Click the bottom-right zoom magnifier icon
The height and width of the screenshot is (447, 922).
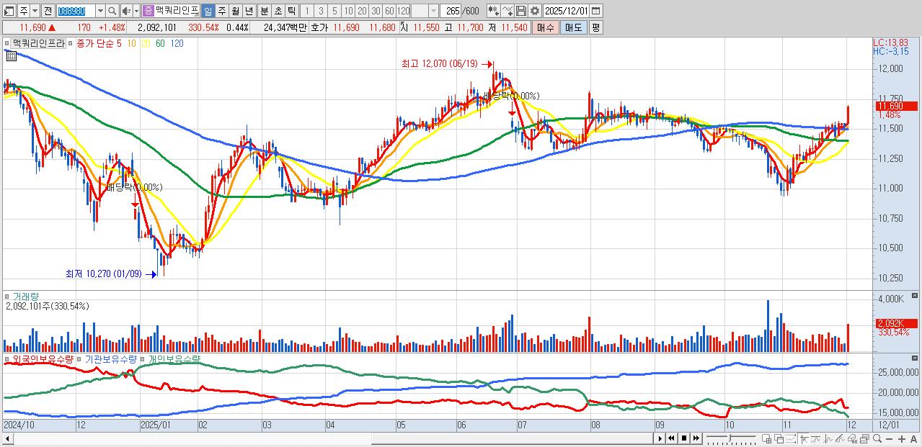877,438
